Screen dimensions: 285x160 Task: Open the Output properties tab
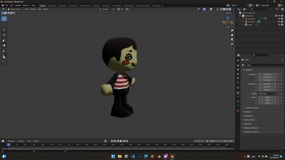238,70
